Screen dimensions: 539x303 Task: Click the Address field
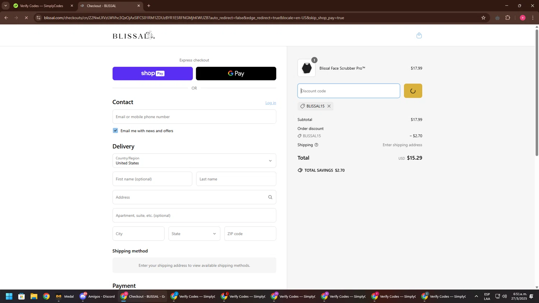click(194, 197)
